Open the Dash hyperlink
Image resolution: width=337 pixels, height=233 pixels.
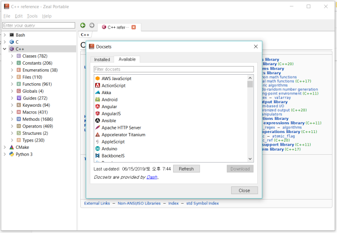point(152,177)
